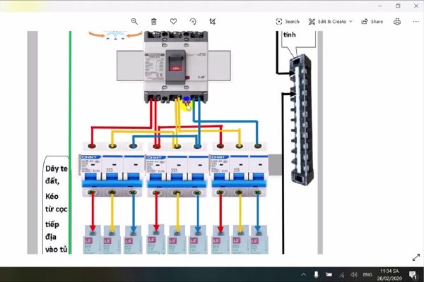The width and height of the screenshot is (424, 282).
Task: Restore down the Photos window
Action: tap(398, 6)
